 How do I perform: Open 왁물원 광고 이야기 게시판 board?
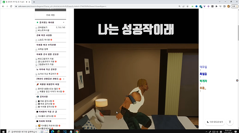(x=51, y=92)
